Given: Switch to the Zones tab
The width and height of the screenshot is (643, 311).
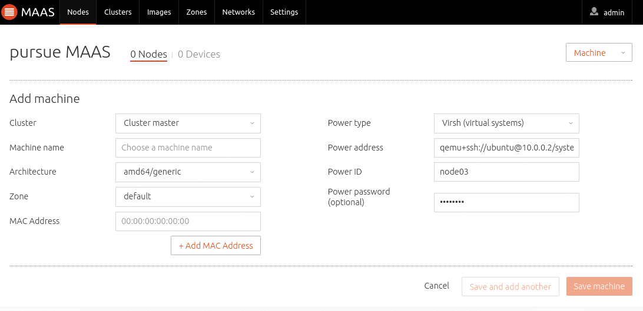Looking at the screenshot, I should 197,12.
